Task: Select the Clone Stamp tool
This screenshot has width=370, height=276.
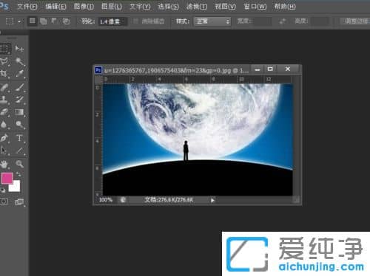Action: pyautogui.click(x=4, y=99)
